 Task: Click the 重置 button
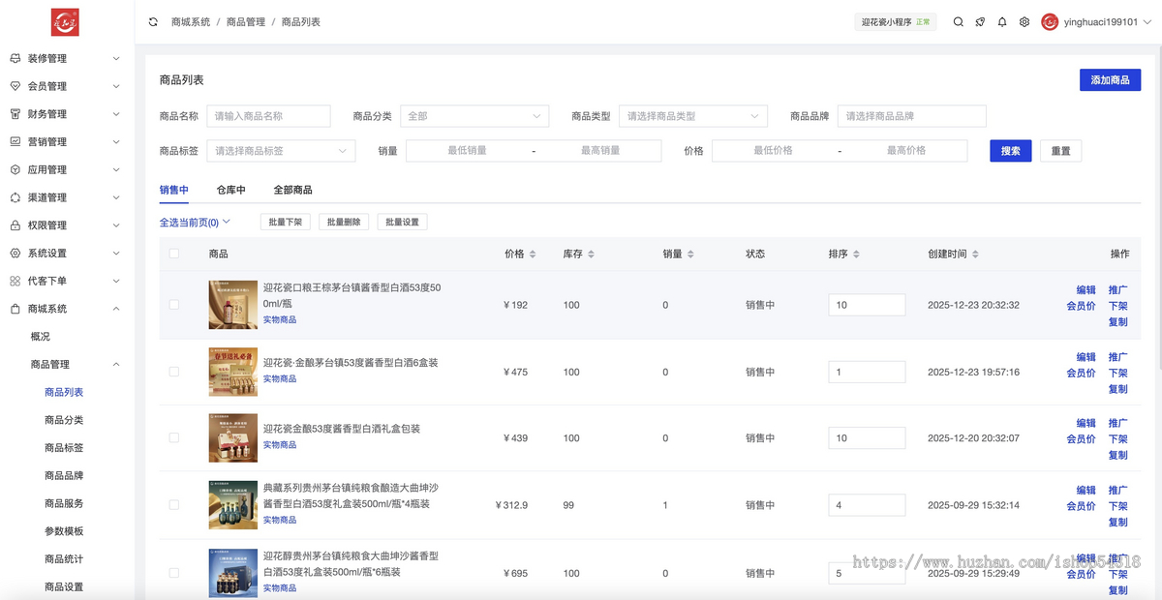tap(1060, 151)
